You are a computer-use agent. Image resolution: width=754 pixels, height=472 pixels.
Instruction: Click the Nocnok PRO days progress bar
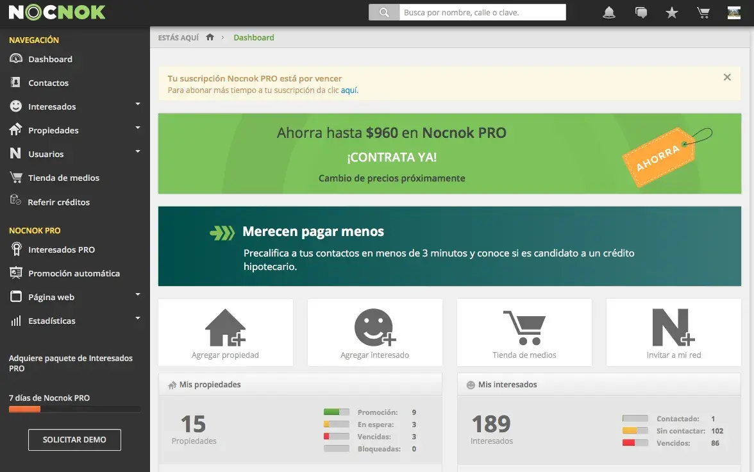pyautogui.click(x=74, y=409)
